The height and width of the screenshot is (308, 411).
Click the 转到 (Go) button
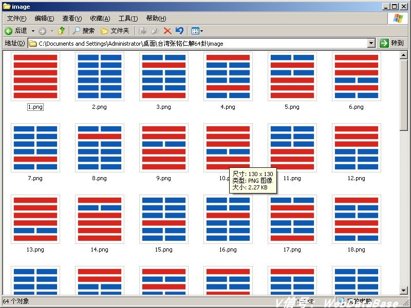coord(391,43)
